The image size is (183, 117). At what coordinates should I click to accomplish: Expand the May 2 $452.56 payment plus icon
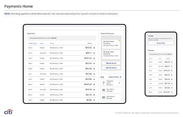(94, 84)
